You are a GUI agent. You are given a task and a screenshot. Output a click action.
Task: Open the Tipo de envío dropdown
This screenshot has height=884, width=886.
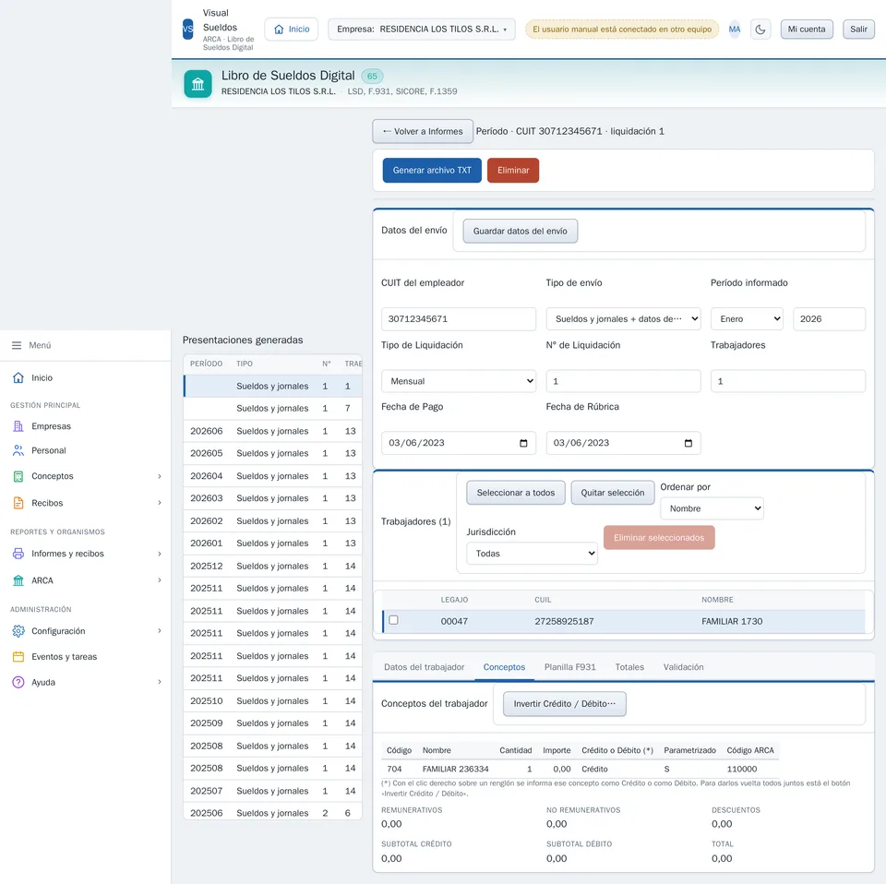[x=623, y=319]
